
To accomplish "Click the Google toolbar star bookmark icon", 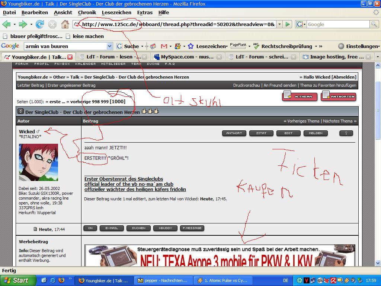I will [x=191, y=46].
